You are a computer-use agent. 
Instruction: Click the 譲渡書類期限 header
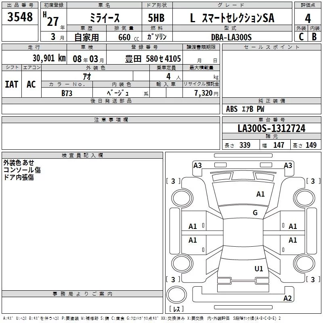point(201,47)
